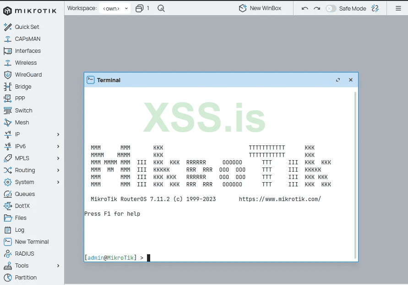Toggle the Safe Mode switch
The image size is (408, 285).
tap(331, 8)
